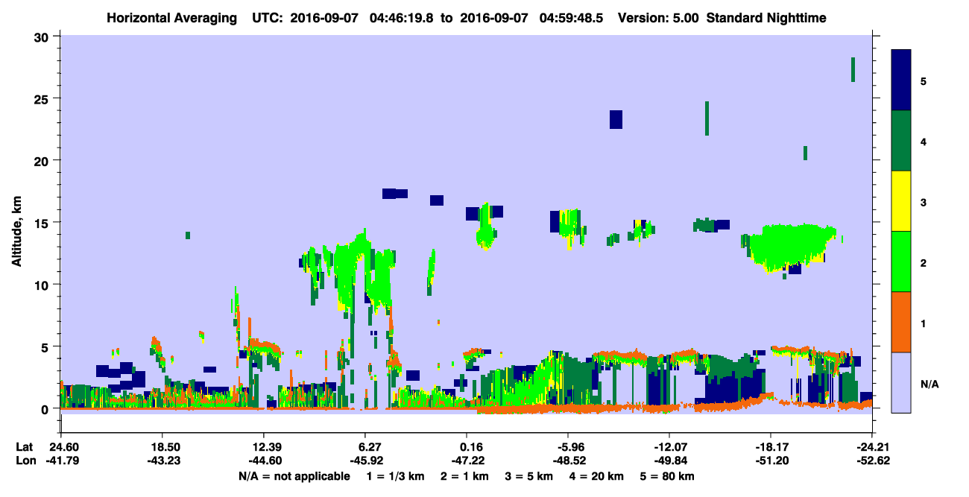Click the dark green color bar segment for 4
Image resolution: width=969 pixels, height=497 pixels.
pyautogui.click(x=901, y=141)
